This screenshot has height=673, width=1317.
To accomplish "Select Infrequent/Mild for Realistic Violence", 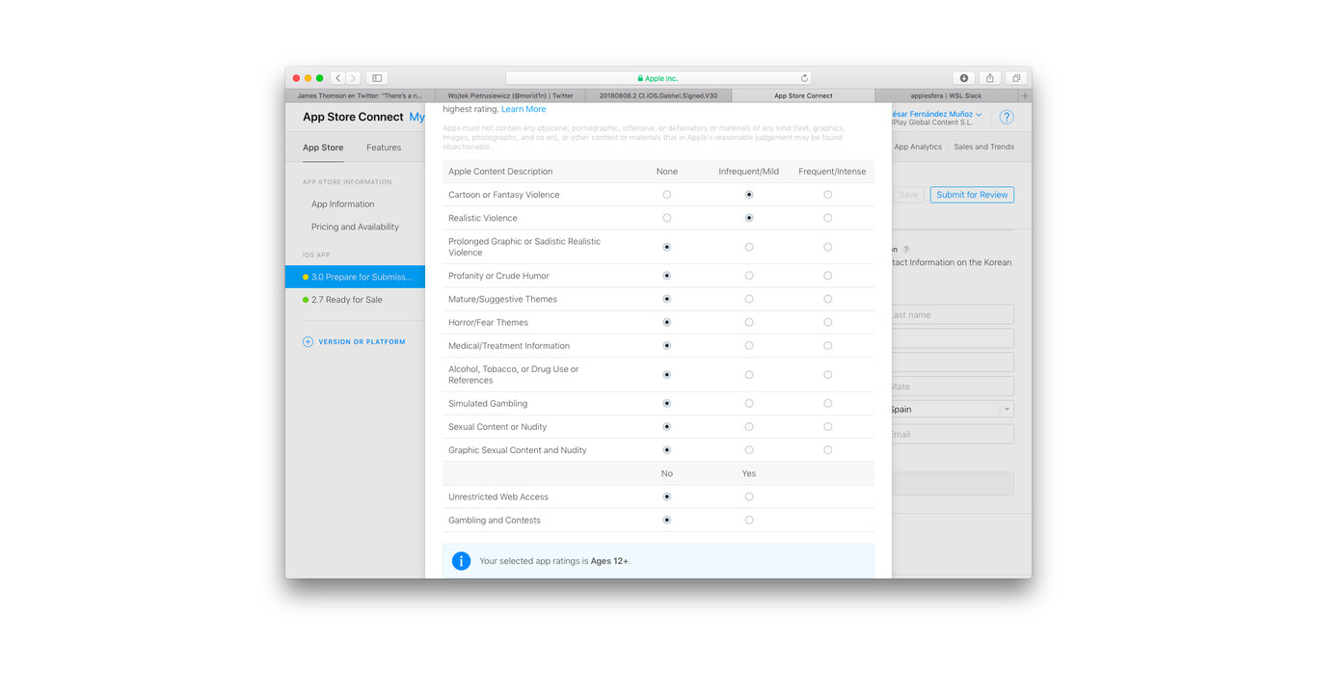I will [x=749, y=218].
